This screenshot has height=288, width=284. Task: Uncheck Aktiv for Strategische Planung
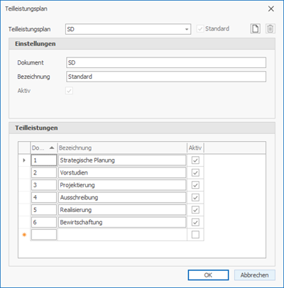(x=195, y=160)
